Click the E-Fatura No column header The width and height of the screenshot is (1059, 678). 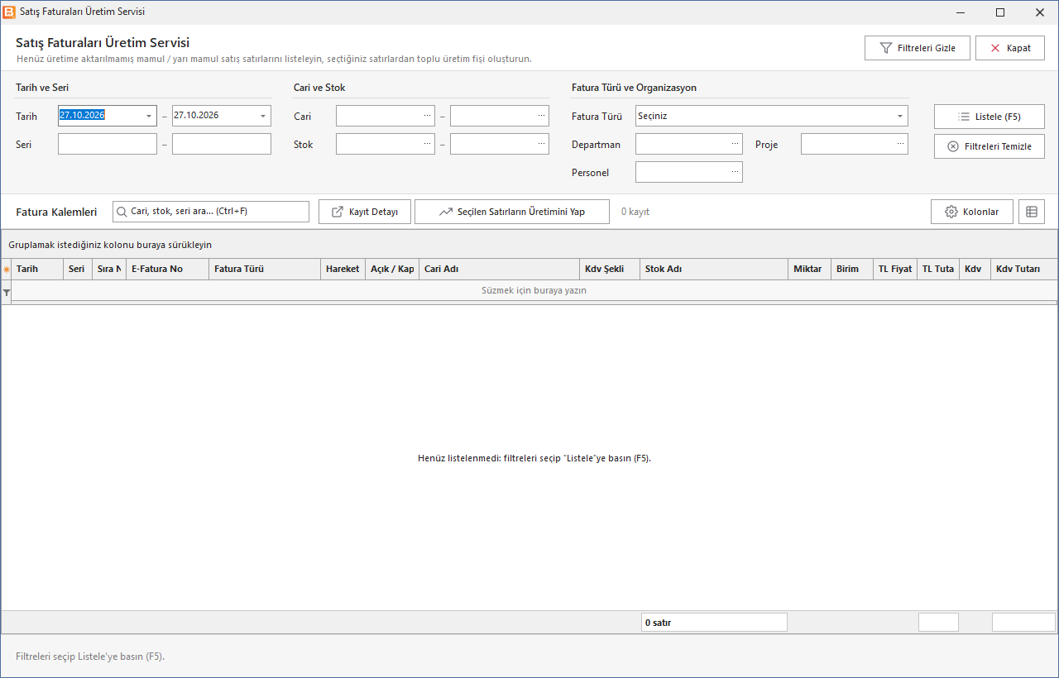pos(167,269)
